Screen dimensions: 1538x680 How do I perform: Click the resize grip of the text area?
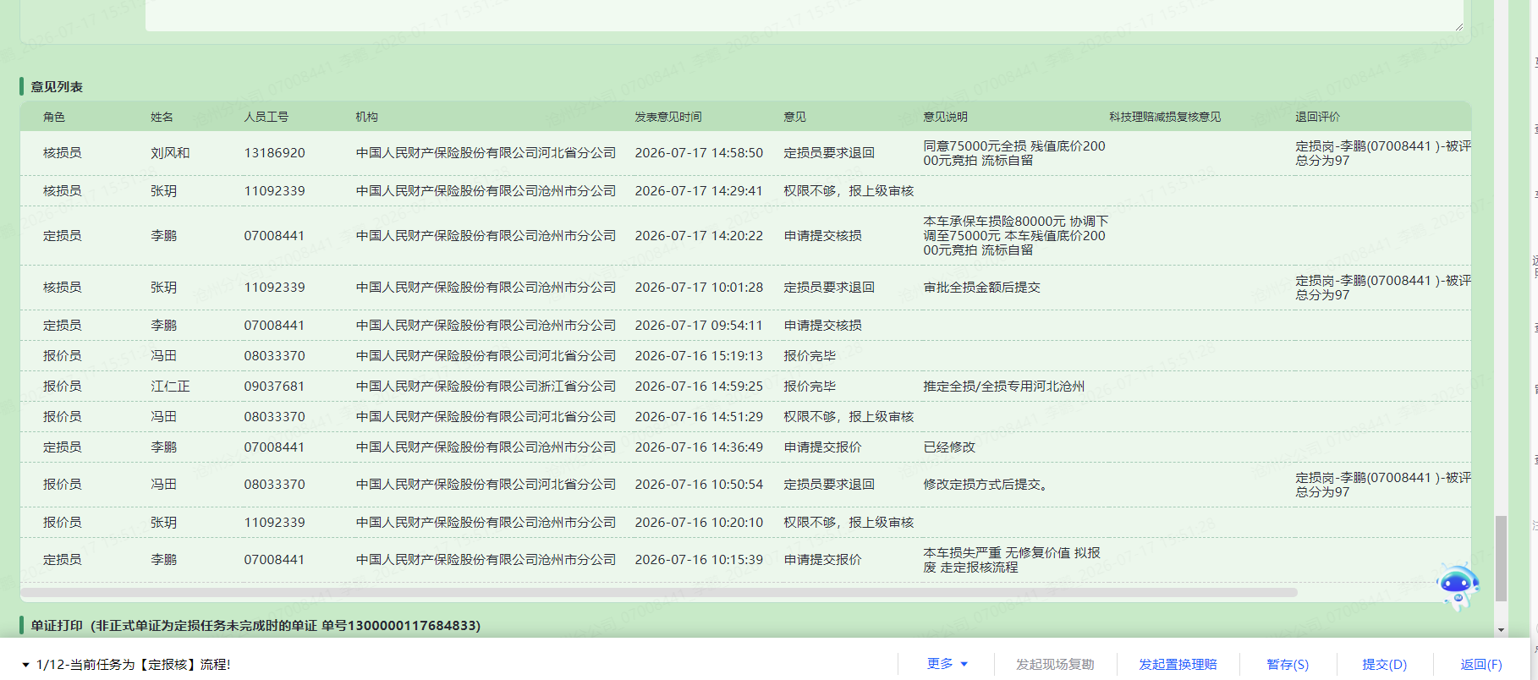[x=1458, y=26]
